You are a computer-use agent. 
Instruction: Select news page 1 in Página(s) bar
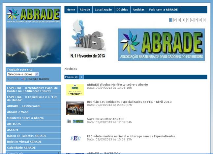[x=81, y=77]
